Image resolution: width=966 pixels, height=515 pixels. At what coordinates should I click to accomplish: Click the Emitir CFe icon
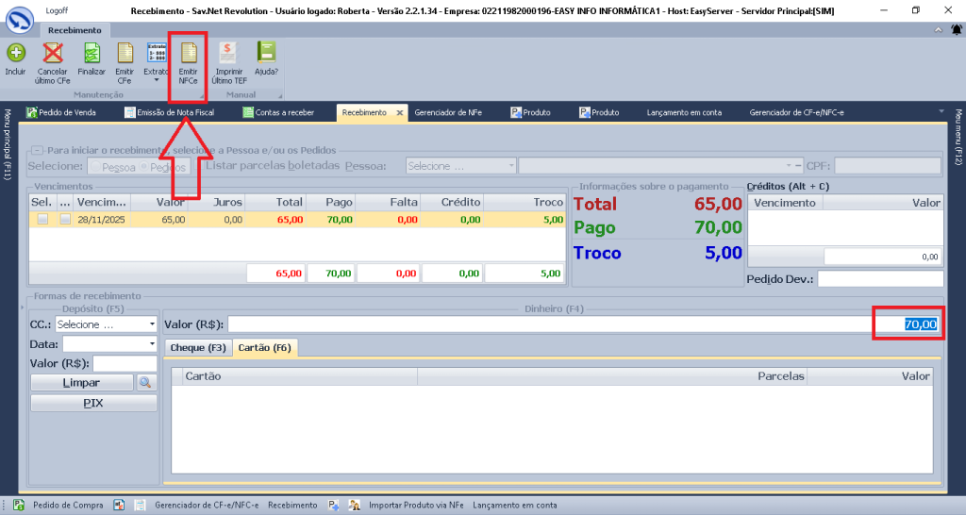pyautogui.click(x=125, y=58)
